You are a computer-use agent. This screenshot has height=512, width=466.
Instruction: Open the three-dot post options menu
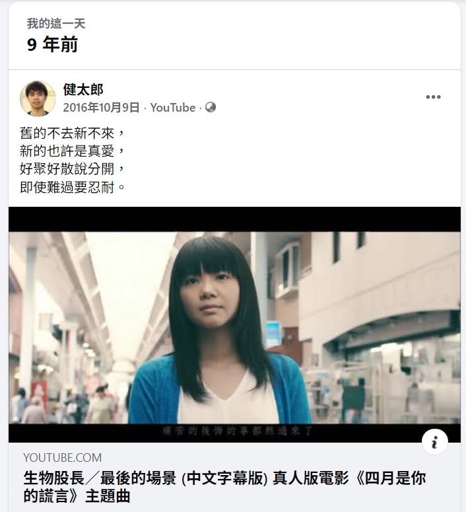(433, 97)
